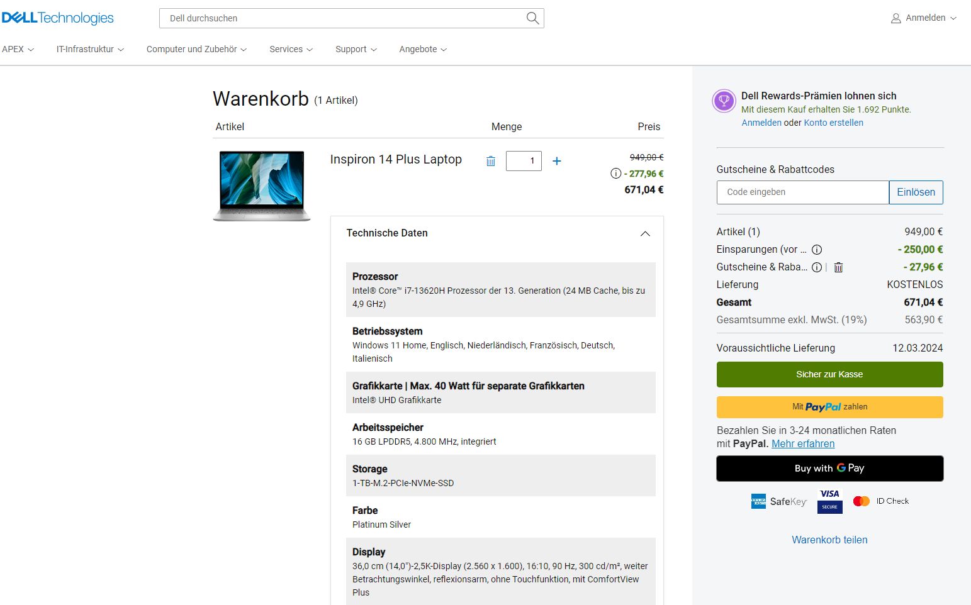The width and height of the screenshot is (971, 605).
Task: Click Anmelden link under Dell Rewards
Action: pyautogui.click(x=761, y=123)
